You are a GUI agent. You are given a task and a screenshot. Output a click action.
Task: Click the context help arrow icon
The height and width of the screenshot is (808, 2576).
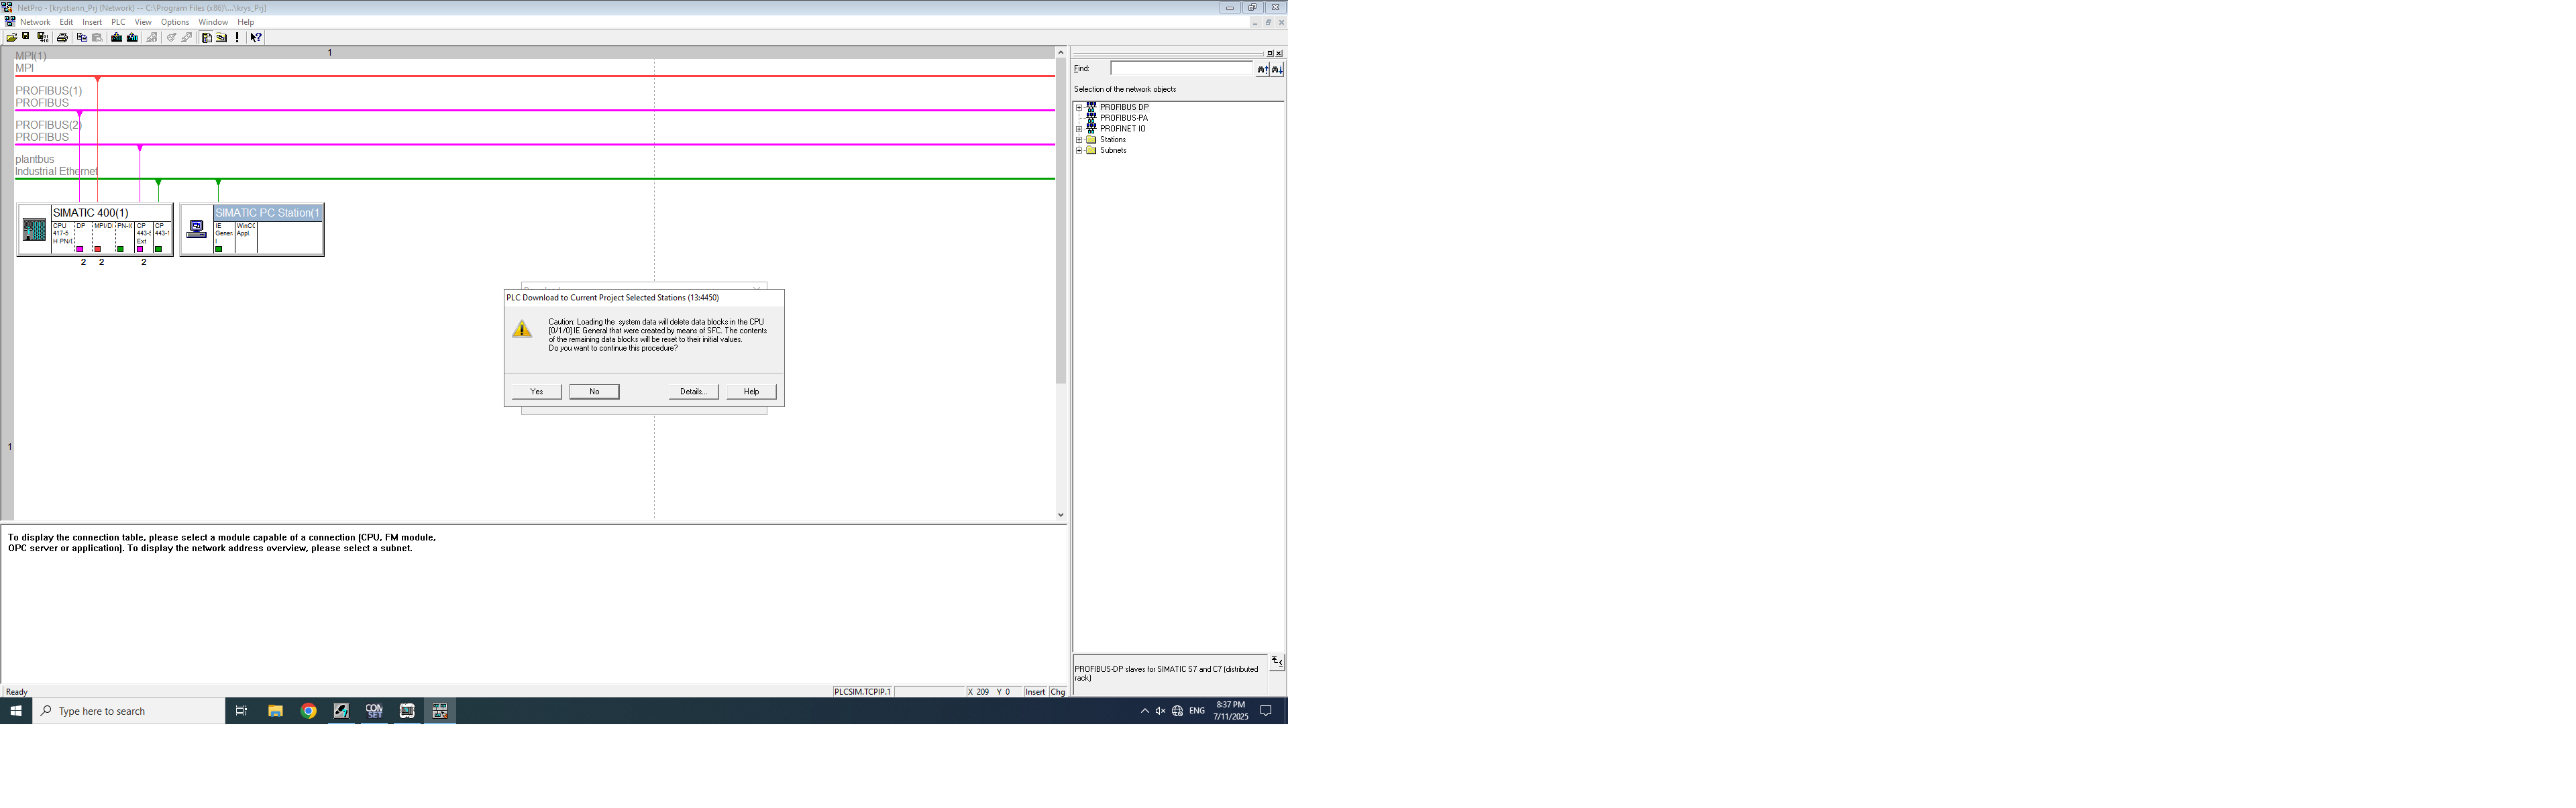256,38
